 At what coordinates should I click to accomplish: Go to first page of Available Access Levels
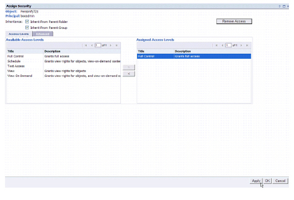pyautogui.click(x=86, y=45)
